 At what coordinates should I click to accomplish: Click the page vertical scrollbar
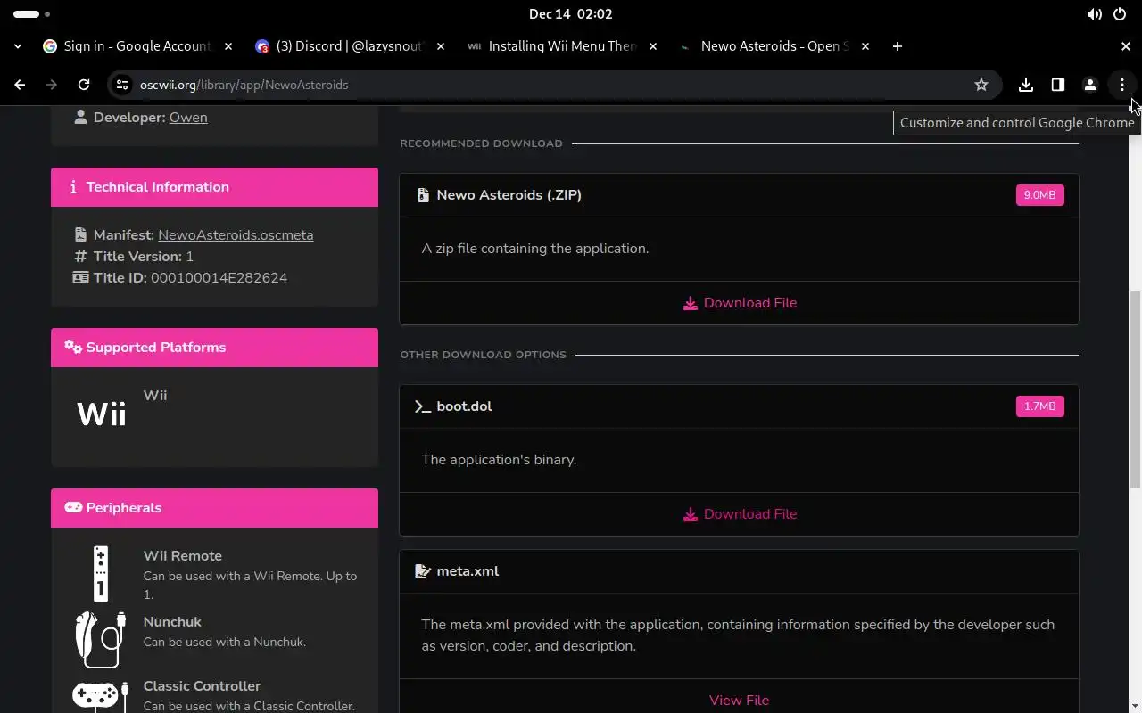point(1135,389)
